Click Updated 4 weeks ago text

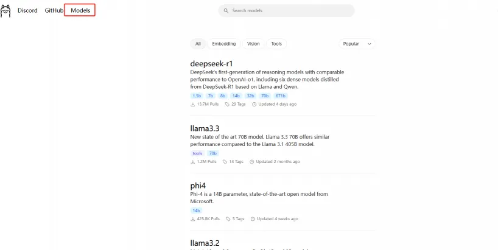pos(278,219)
